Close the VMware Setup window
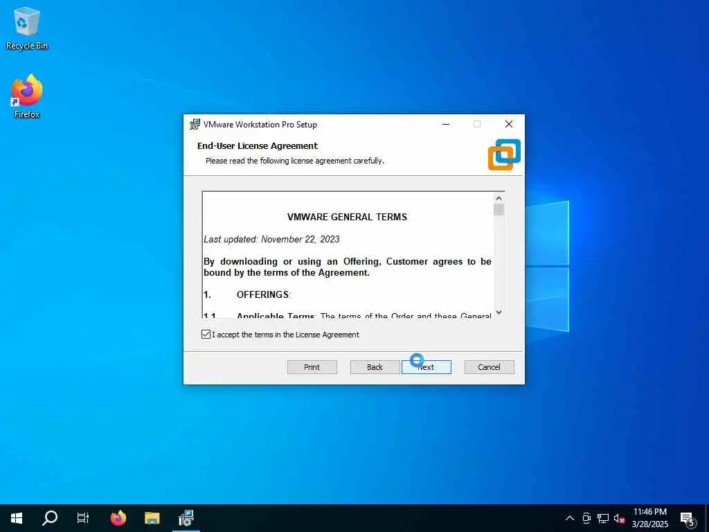This screenshot has height=532, width=709. click(x=509, y=125)
